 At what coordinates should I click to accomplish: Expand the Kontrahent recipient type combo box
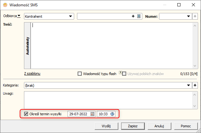(x=70, y=16)
